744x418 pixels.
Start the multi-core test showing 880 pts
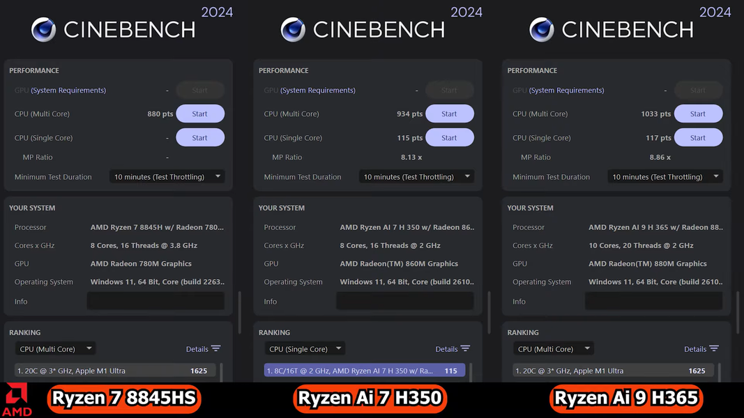point(199,114)
